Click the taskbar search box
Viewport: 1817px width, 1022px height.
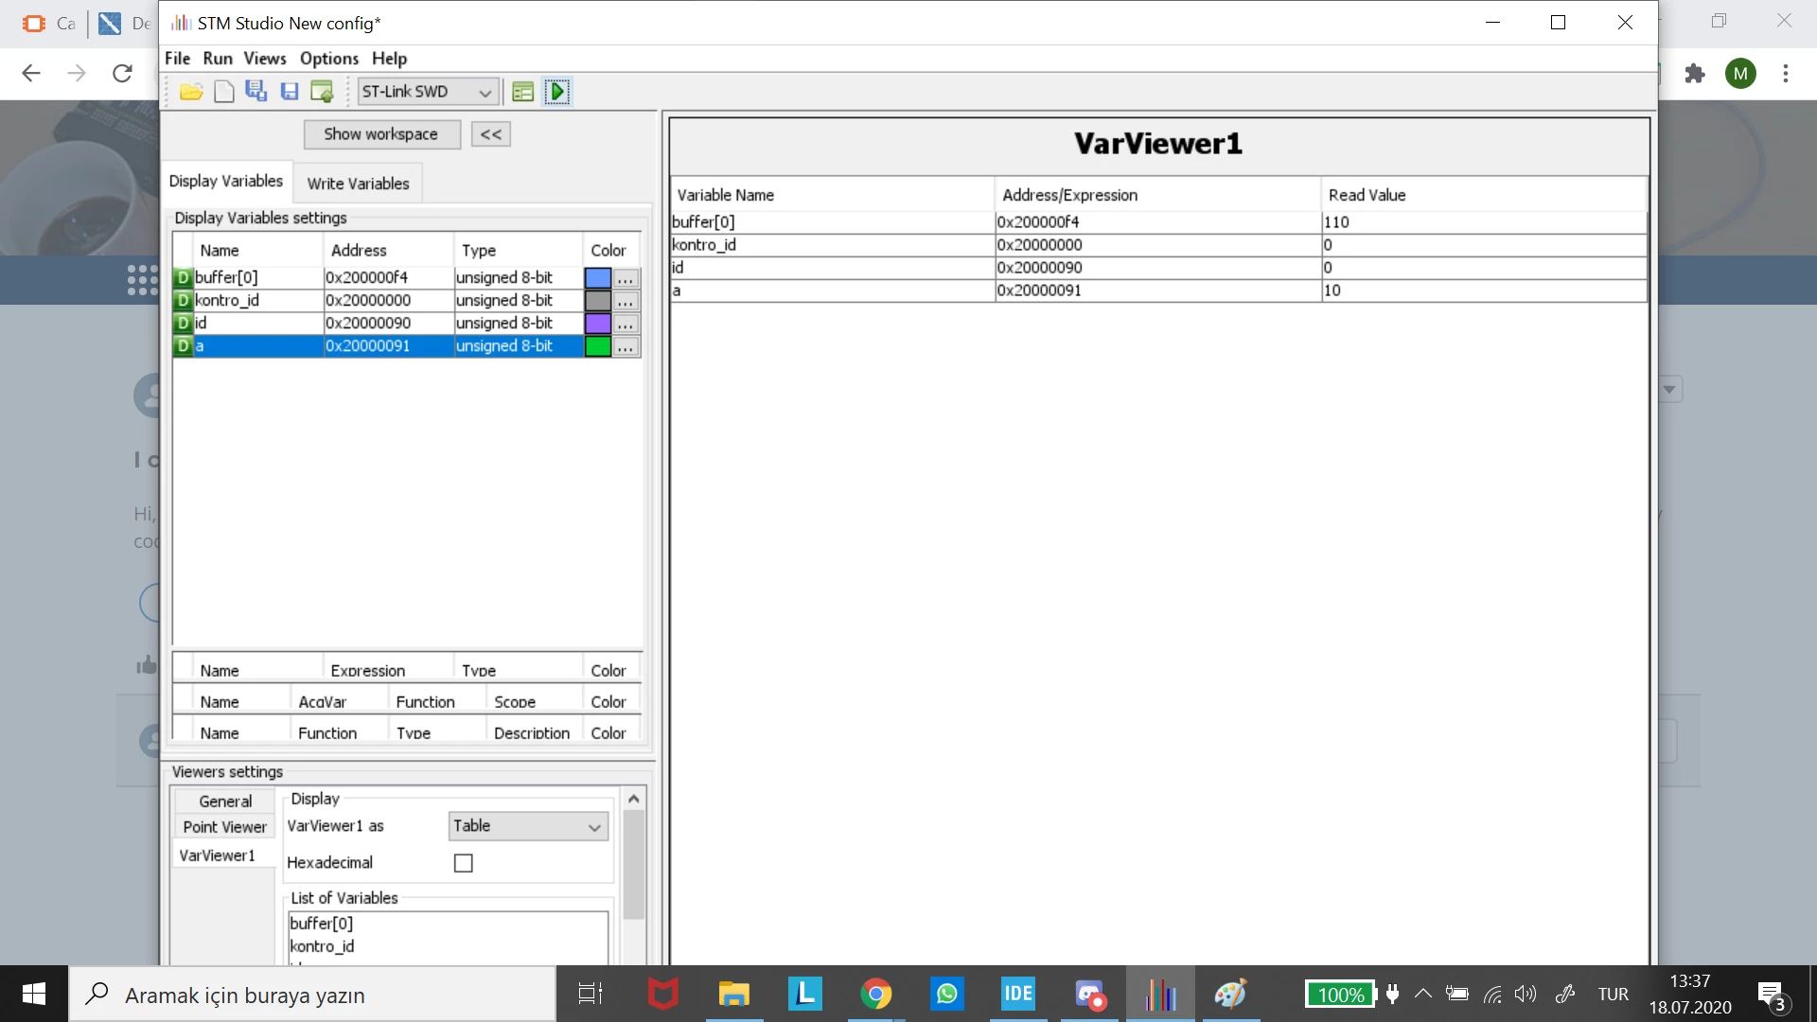click(312, 995)
